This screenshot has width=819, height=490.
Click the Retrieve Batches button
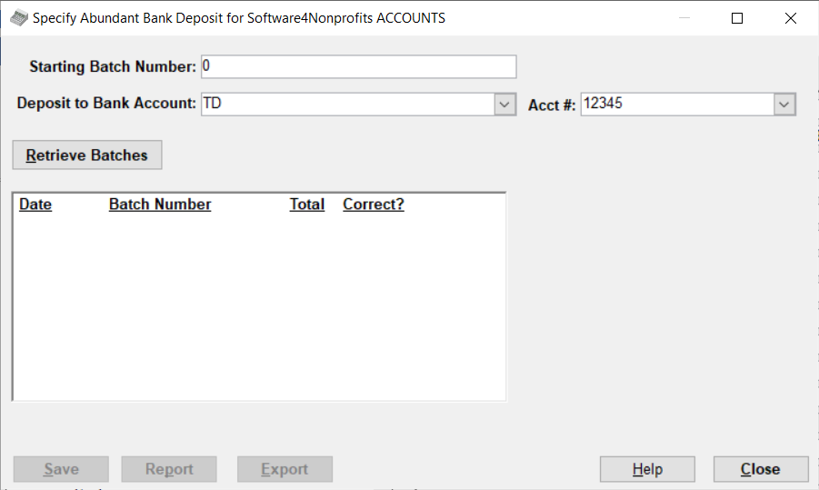[x=87, y=155]
